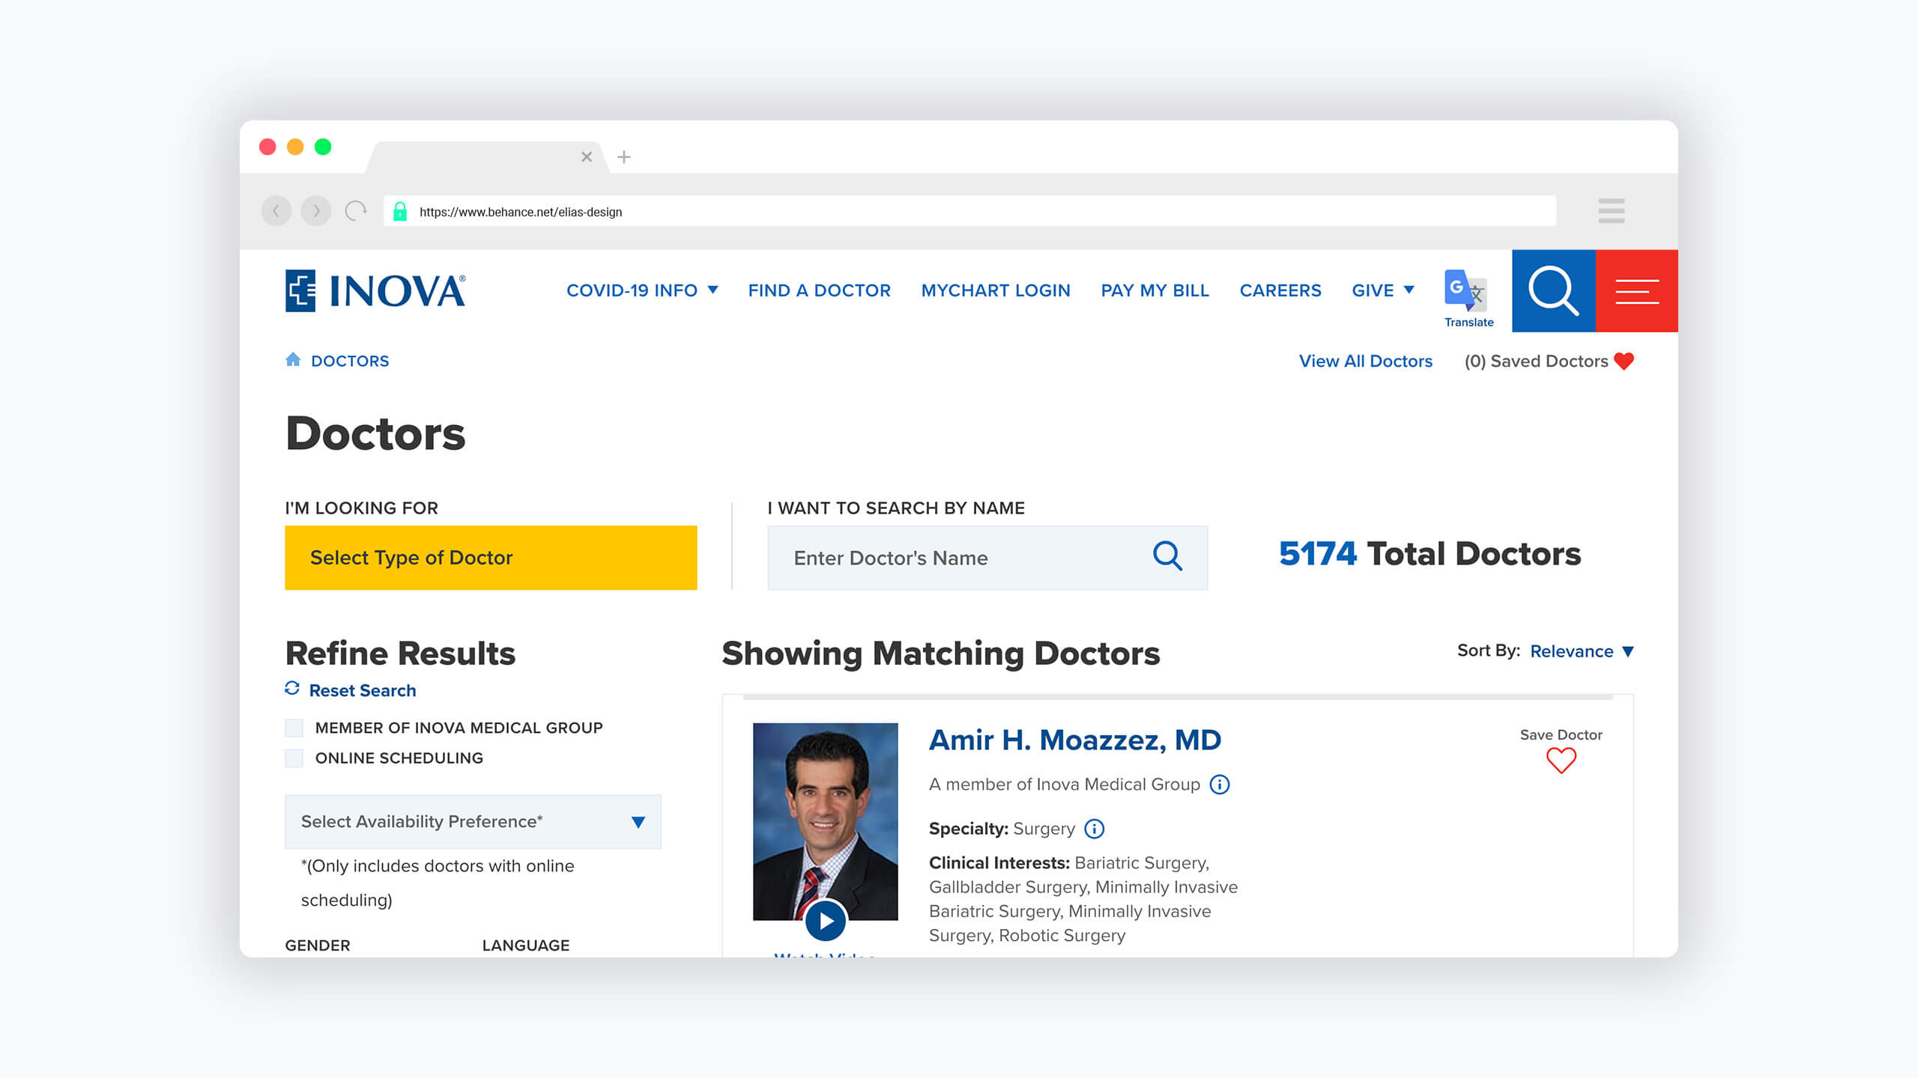This screenshot has width=1918, height=1078.
Task: Click the search icon in name field
Action: [1167, 557]
